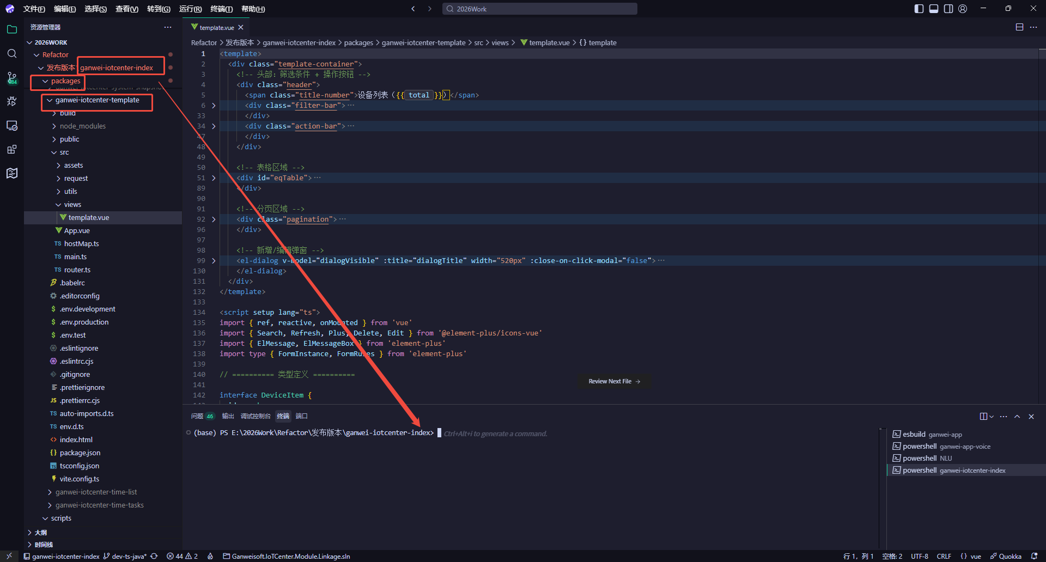Expand the assets folder
The height and width of the screenshot is (562, 1046).
[x=58, y=166]
